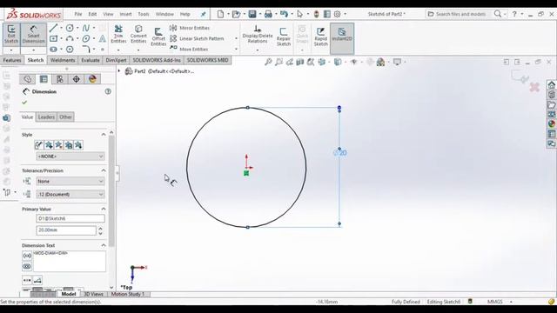
Task: Expand the Part2 tree in the graphics area
Action: (119, 71)
